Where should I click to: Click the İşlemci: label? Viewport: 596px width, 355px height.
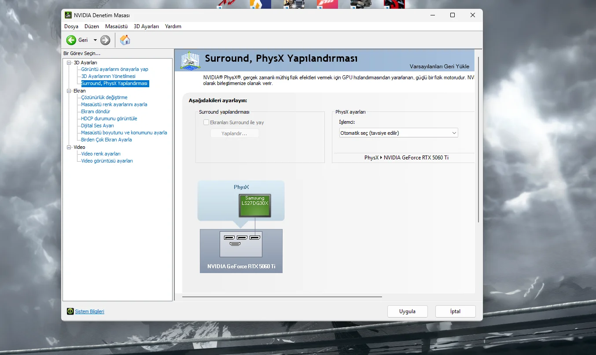pyautogui.click(x=347, y=122)
